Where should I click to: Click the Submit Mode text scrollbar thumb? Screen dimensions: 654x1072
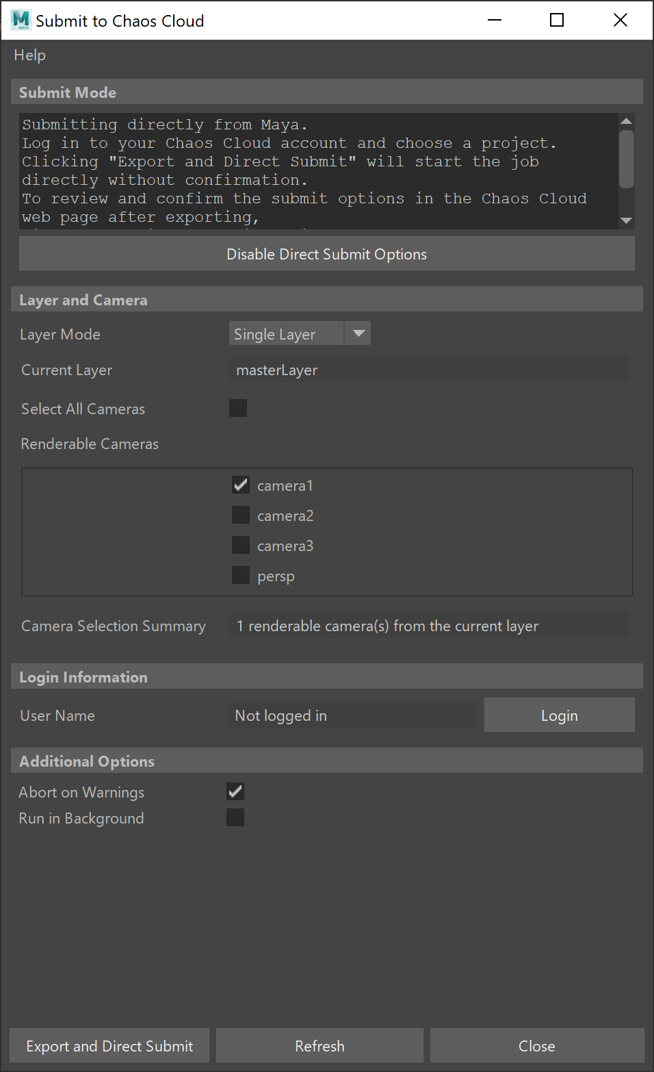(x=626, y=159)
